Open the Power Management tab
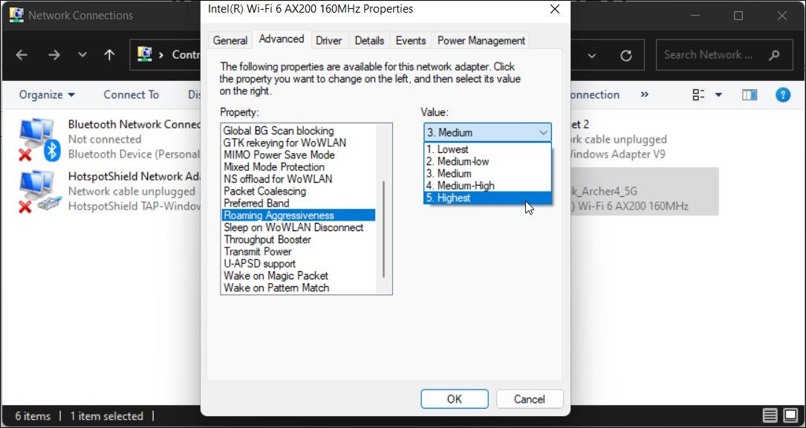This screenshot has width=806, height=428. click(481, 41)
